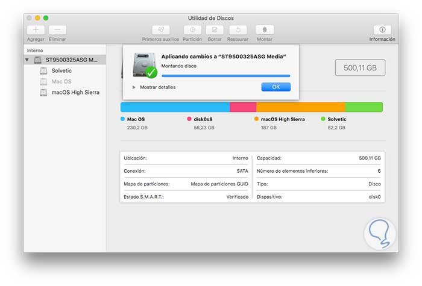Click the macOS High Sierra legend label
The width and height of the screenshot is (422, 286).
283,119
